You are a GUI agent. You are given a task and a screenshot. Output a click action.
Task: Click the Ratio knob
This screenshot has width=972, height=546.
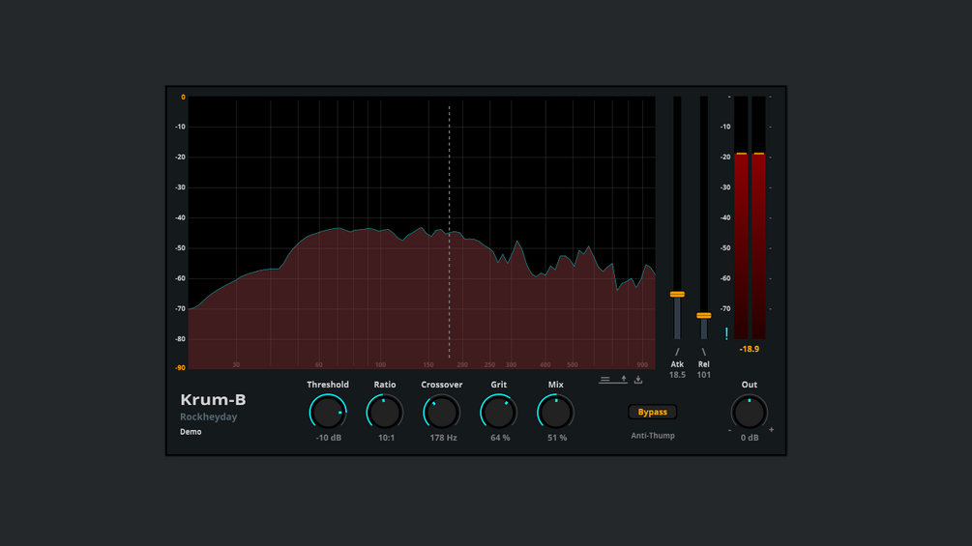[384, 413]
